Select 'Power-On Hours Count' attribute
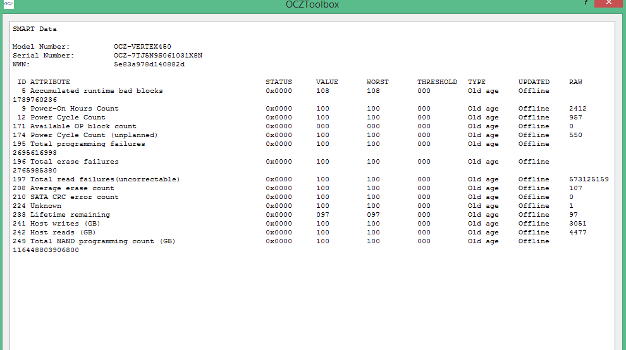The width and height of the screenshot is (626, 350). [75, 109]
